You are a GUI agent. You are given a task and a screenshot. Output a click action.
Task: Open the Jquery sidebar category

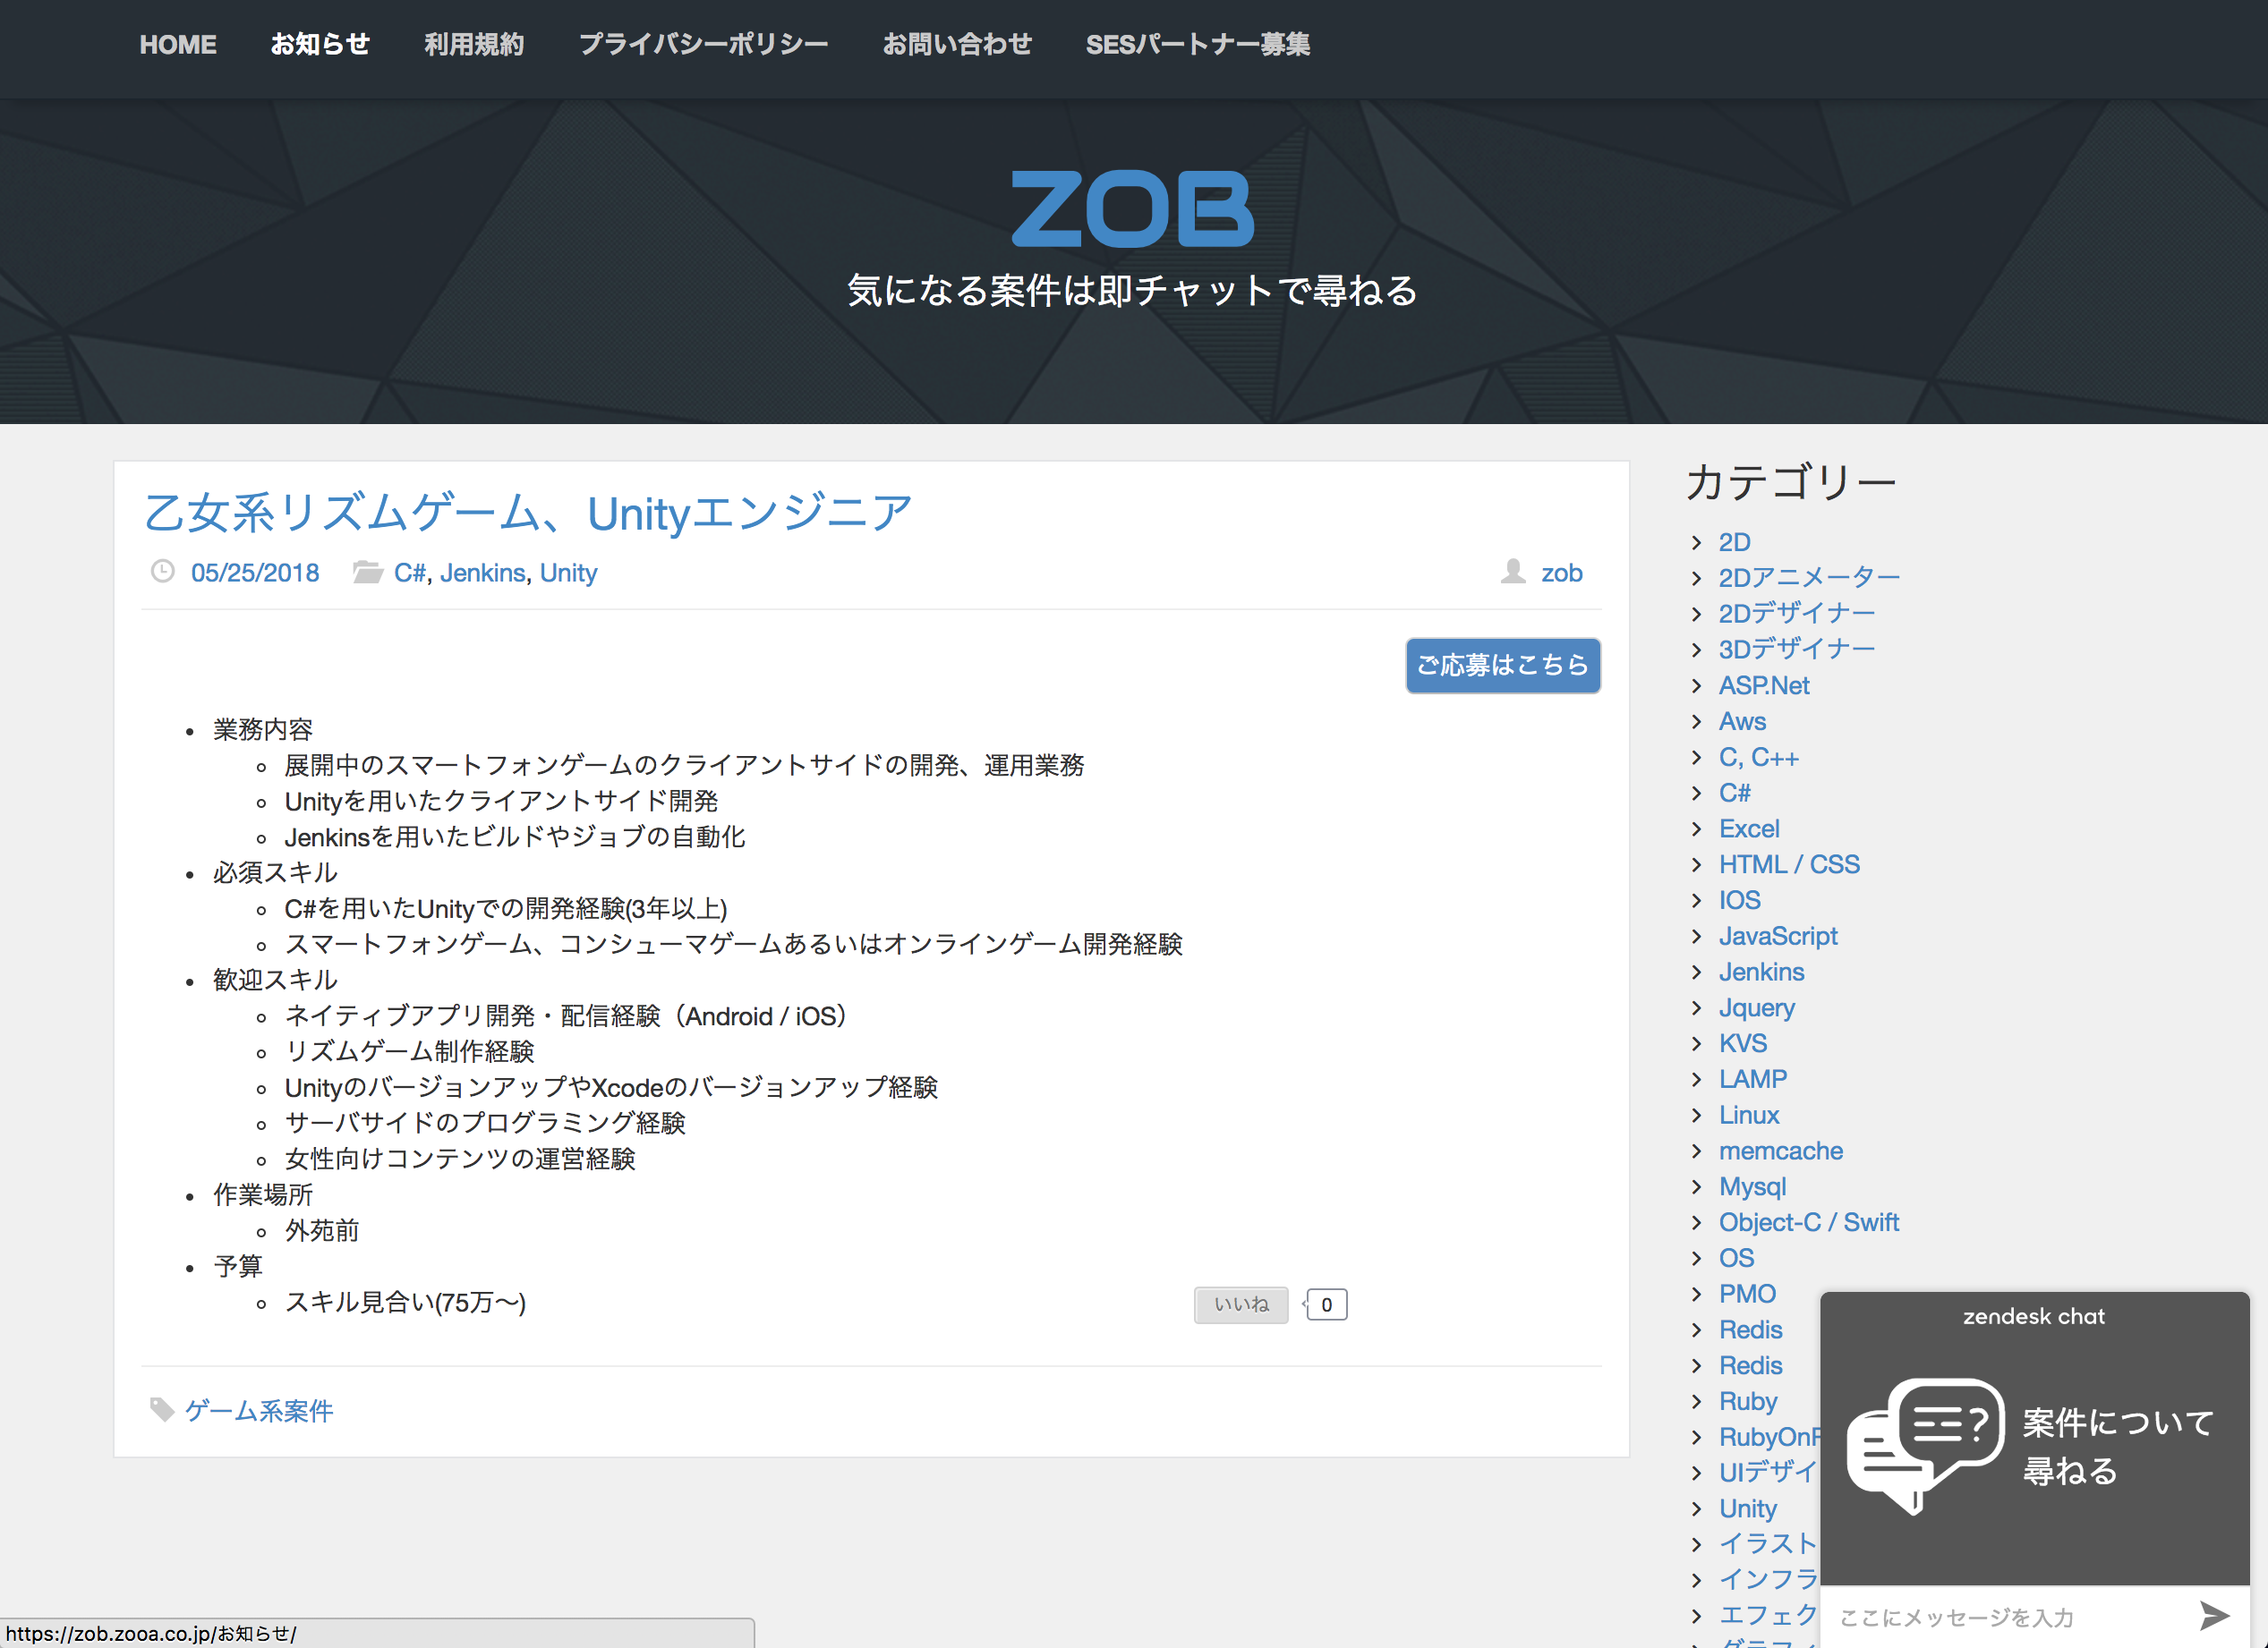[x=1757, y=1007]
